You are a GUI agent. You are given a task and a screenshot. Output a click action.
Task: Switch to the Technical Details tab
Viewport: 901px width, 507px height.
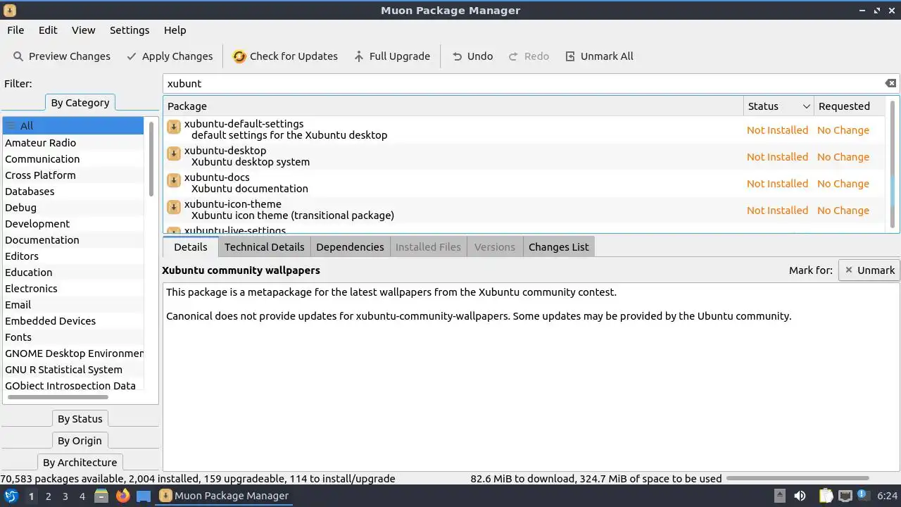tap(264, 247)
